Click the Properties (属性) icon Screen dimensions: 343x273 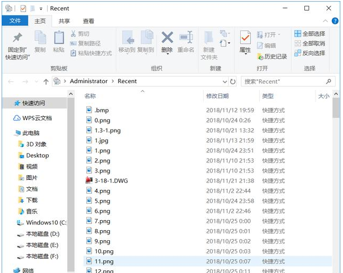click(x=245, y=38)
